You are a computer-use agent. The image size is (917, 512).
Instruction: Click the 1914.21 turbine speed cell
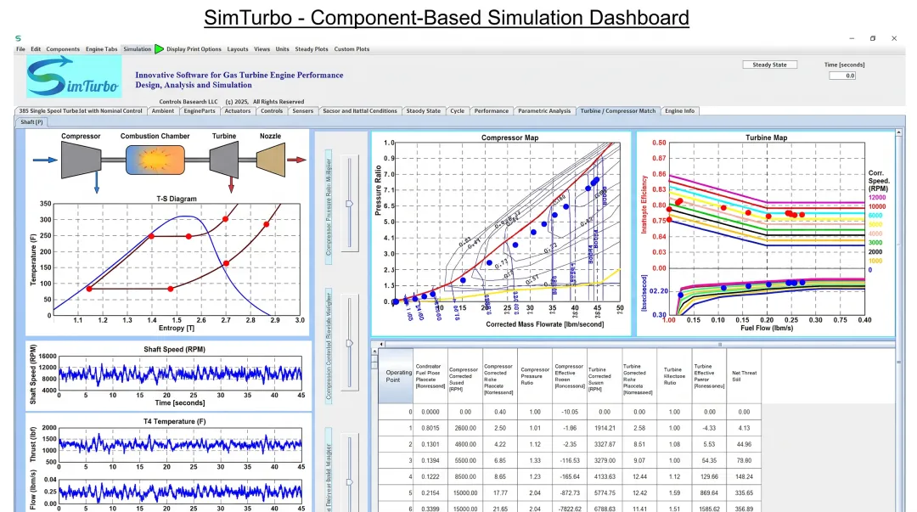point(605,428)
